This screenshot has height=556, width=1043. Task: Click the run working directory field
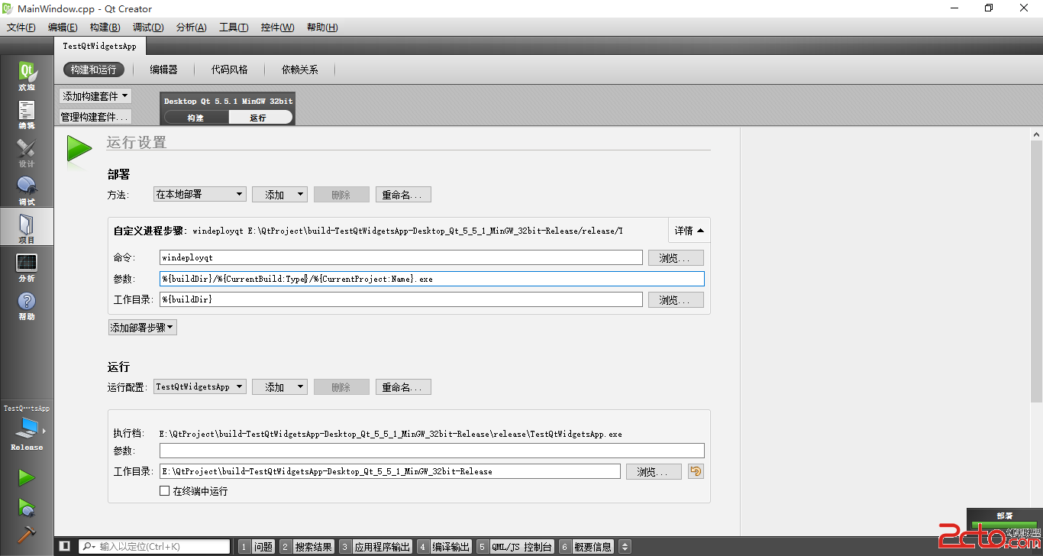[x=389, y=472]
